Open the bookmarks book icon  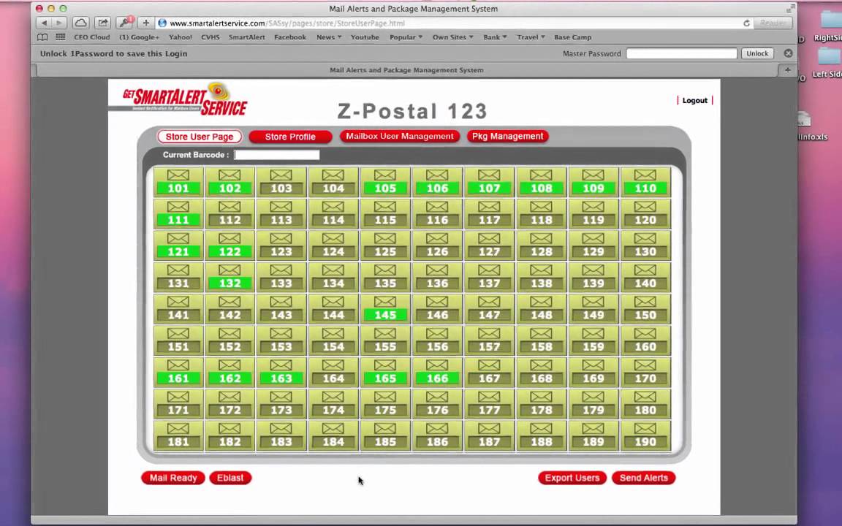42,37
